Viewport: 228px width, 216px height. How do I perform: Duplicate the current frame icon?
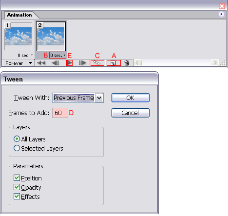tap(114, 63)
